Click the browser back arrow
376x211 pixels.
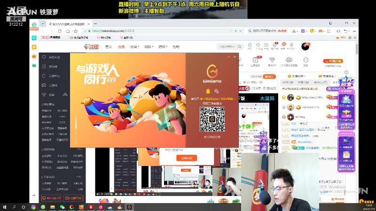(x=43, y=31)
